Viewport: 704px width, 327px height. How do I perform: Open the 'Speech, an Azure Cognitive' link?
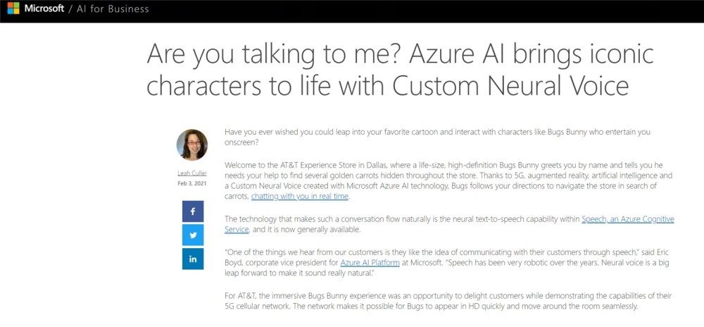tap(628, 219)
